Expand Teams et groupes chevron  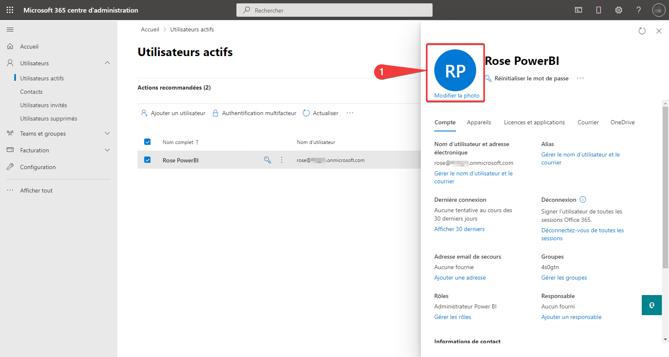tap(107, 134)
